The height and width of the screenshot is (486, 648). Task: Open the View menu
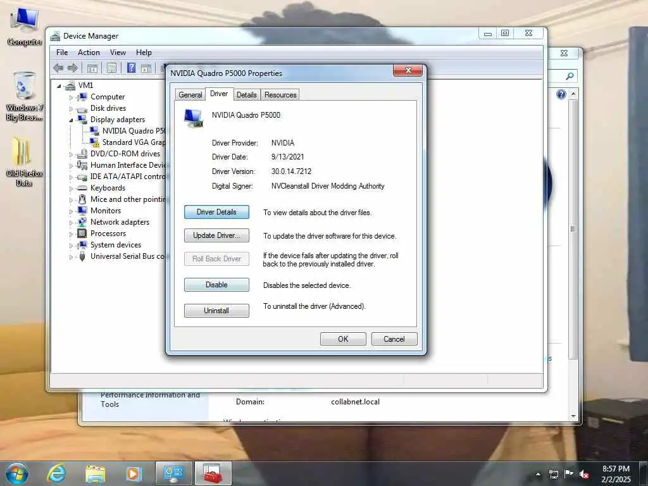coord(118,53)
